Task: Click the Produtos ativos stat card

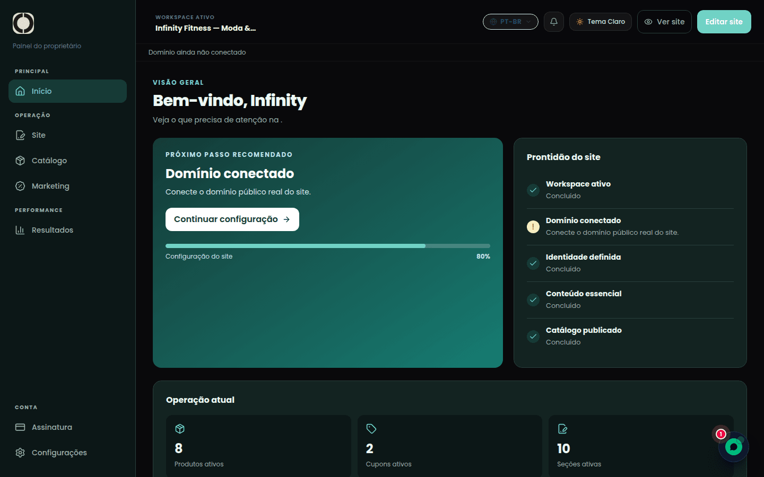Action: [x=259, y=446]
